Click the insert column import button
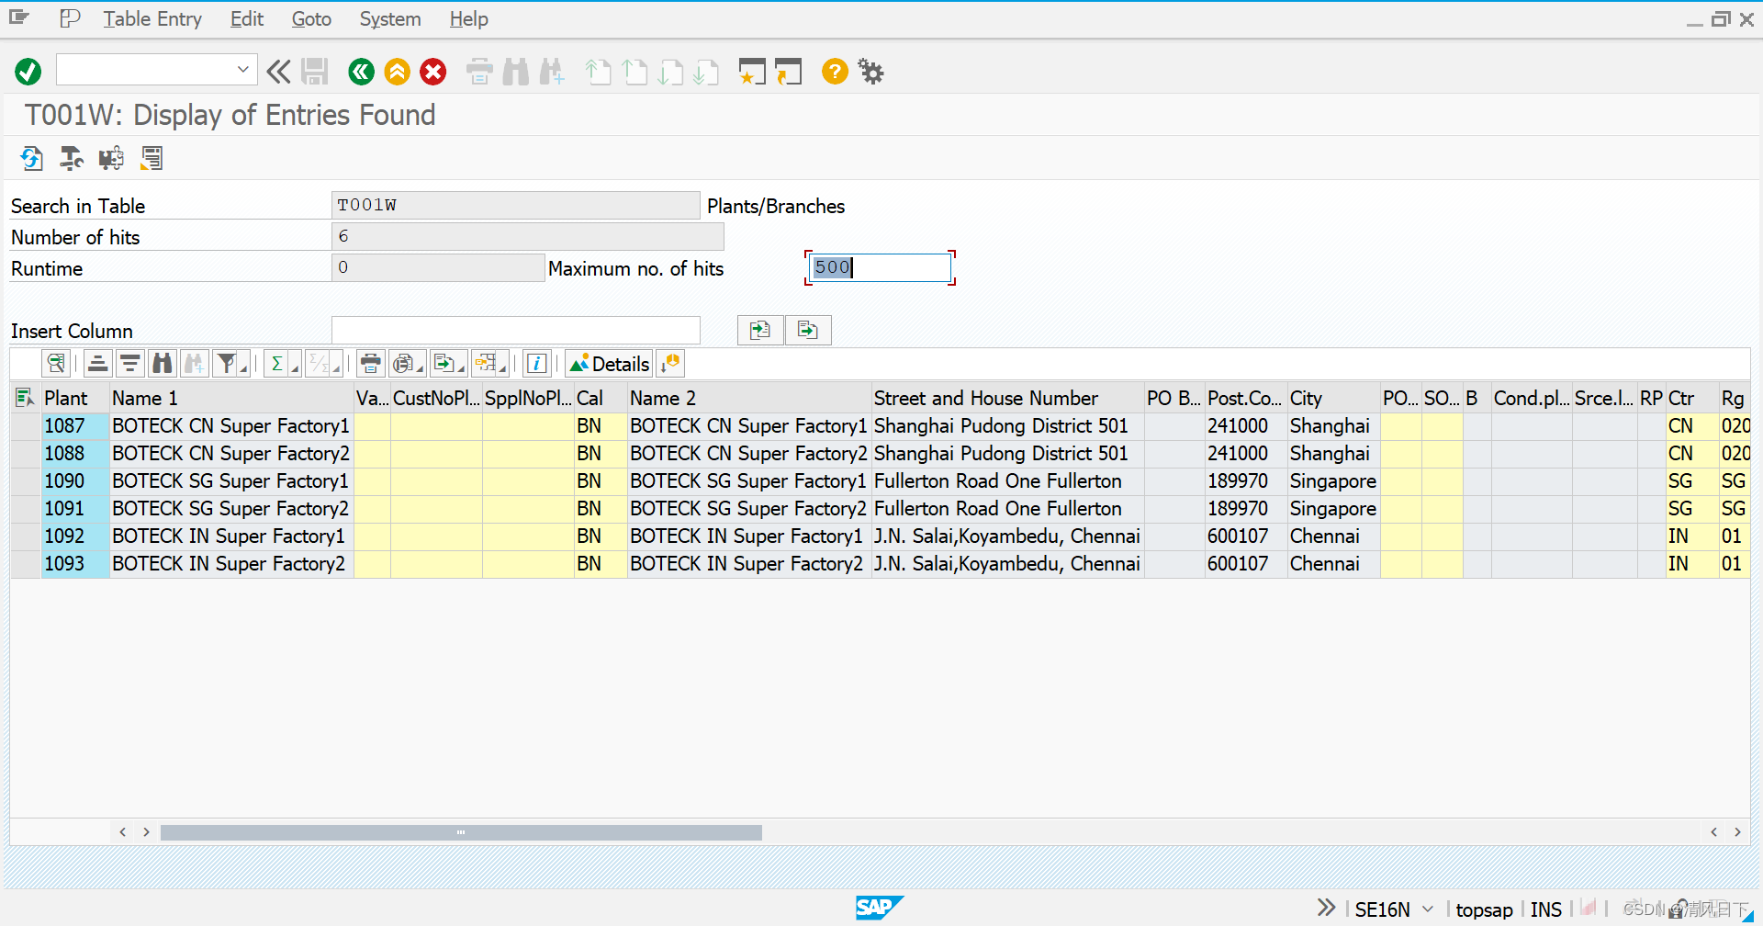The image size is (1763, 926). coord(760,331)
